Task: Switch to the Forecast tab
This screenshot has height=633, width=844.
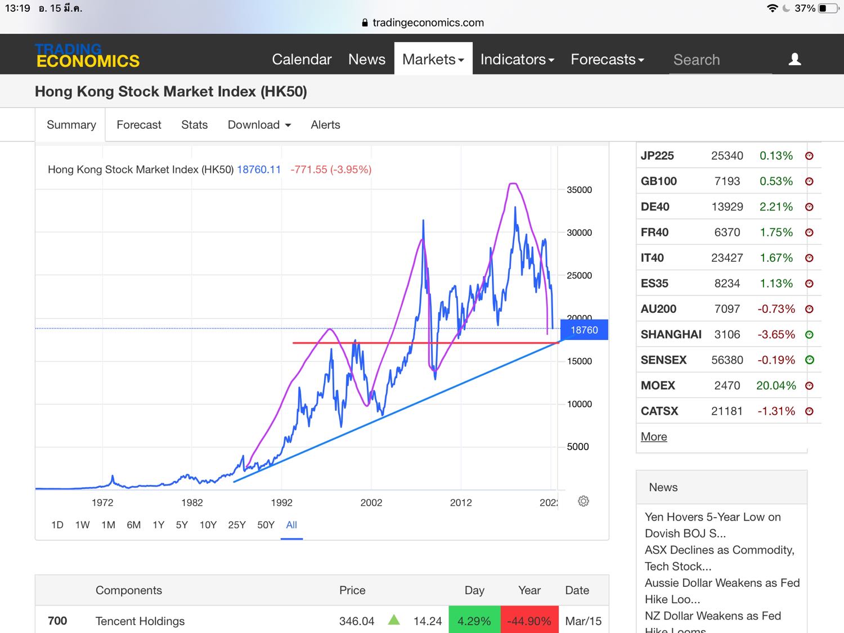Action: tap(139, 125)
